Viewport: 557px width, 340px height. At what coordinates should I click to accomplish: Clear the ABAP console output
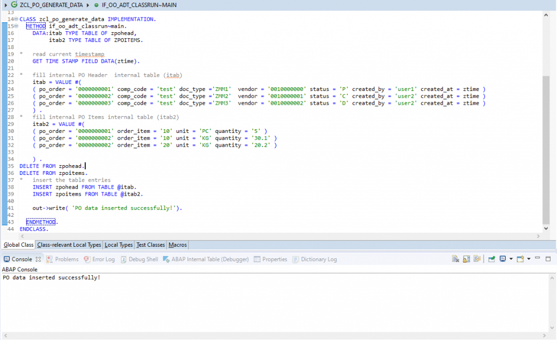(455, 259)
